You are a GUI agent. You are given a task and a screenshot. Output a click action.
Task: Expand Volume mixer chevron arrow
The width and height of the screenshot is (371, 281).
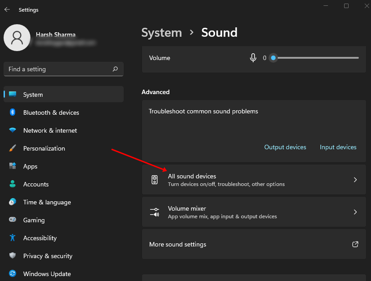[355, 212]
